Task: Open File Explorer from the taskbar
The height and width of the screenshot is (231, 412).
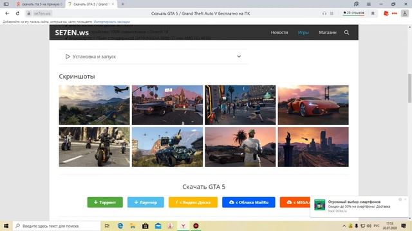Action: tap(133, 226)
